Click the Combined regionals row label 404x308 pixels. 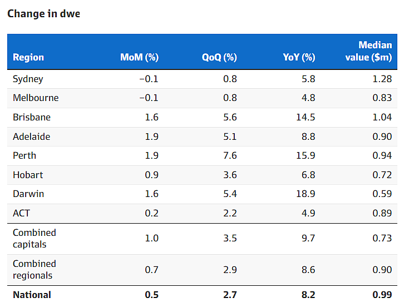click(35, 270)
